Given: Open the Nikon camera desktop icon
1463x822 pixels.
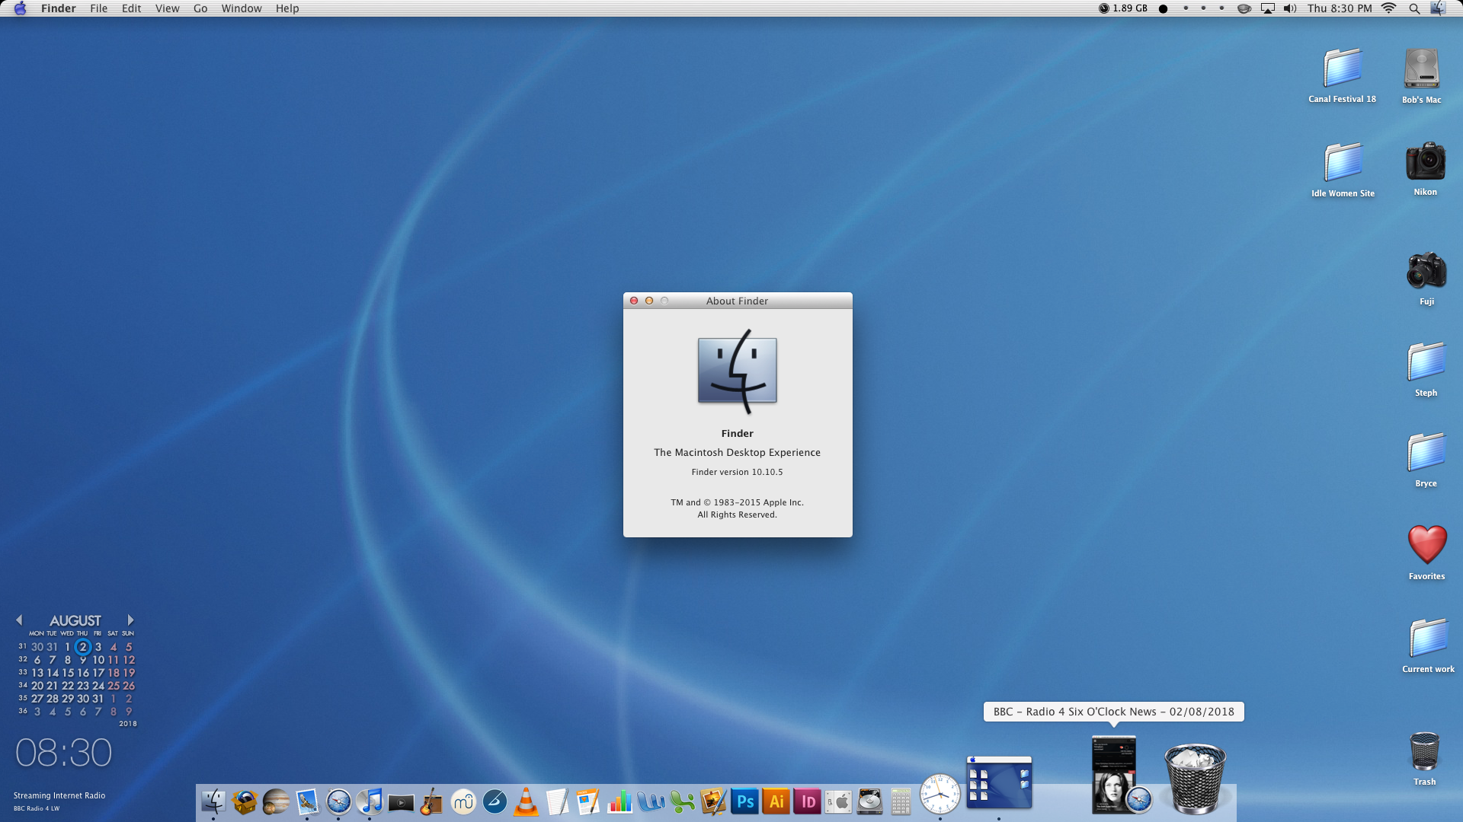Looking at the screenshot, I should click(x=1425, y=161).
